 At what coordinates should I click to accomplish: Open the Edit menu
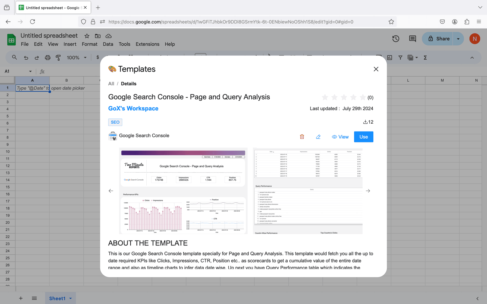(38, 44)
